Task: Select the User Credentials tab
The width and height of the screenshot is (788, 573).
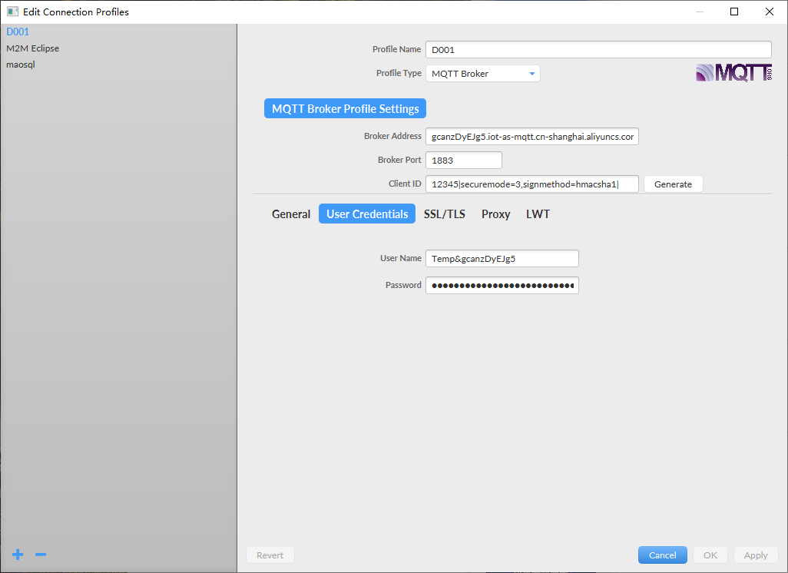Action: coord(367,214)
